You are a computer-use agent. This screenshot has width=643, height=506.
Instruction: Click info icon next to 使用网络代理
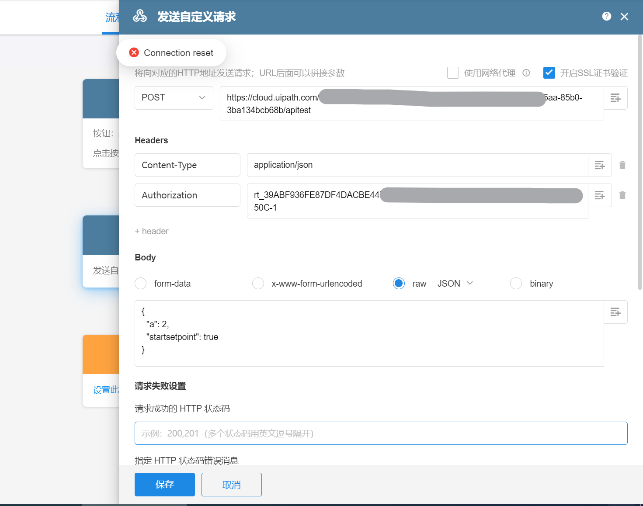[526, 73]
